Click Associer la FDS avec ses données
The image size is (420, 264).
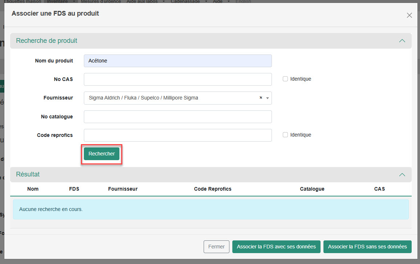point(276,247)
